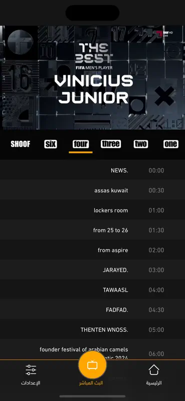
Task: Tap the 01:00 schedule time
Action: [x=156, y=211]
